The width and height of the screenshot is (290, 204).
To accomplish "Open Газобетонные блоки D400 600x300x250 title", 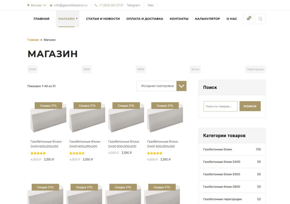I will coord(162,144).
